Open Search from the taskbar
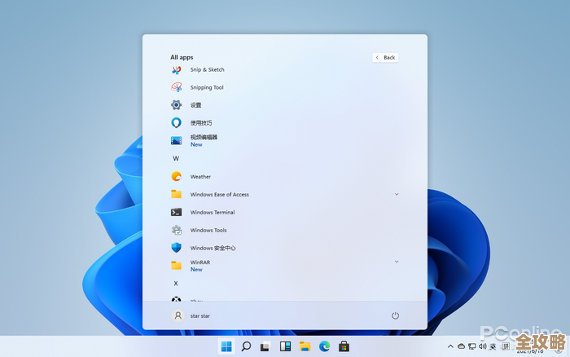Image resolution: width=570 pixels, height=357 pixels. (246, 346)
